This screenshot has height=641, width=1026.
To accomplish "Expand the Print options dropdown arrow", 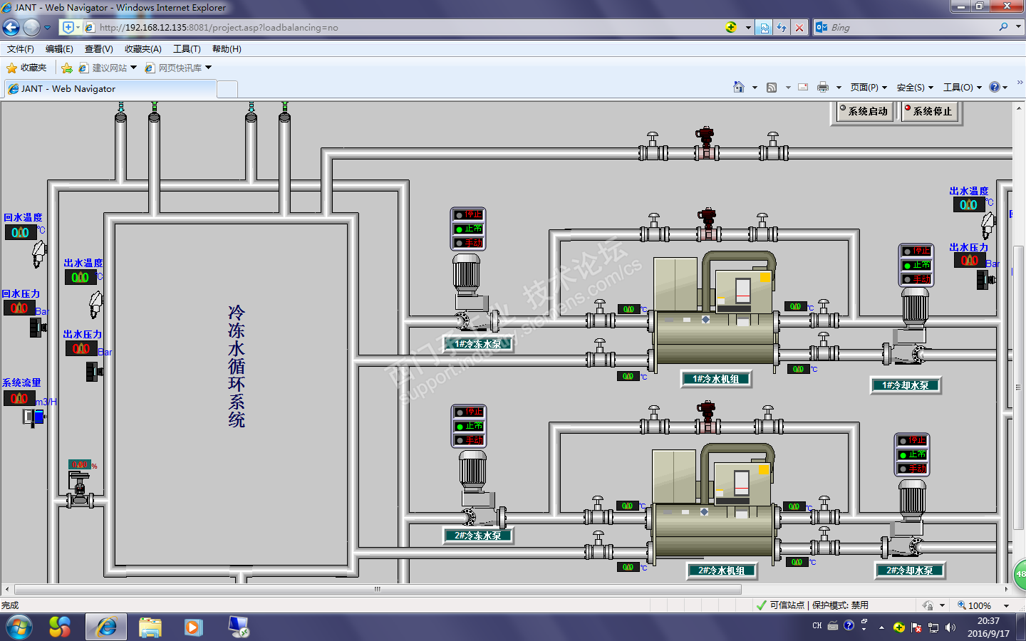I will tap(839, 88).
